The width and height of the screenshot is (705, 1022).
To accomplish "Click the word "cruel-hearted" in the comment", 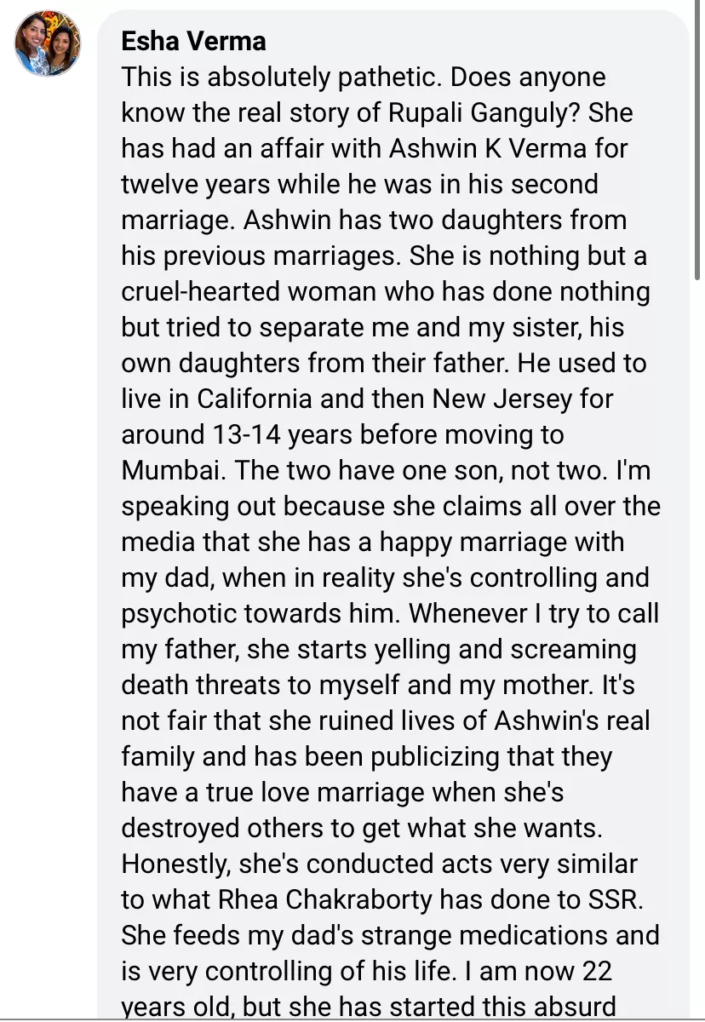I will [x=201, y=291].
